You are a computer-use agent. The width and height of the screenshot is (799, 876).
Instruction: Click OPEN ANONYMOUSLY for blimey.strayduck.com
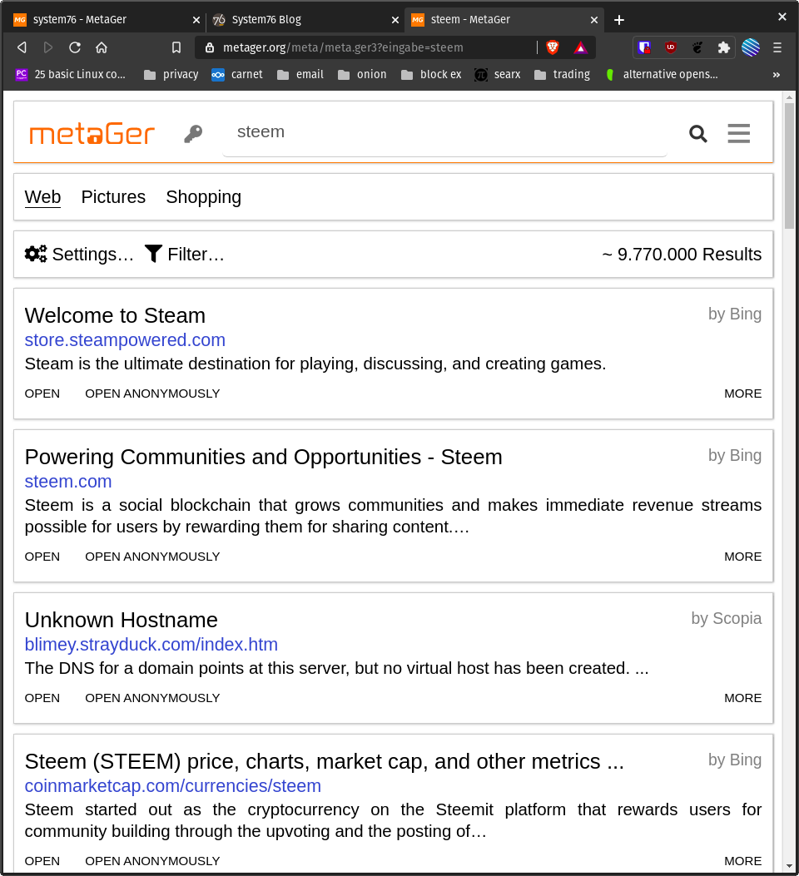(152, 698)
